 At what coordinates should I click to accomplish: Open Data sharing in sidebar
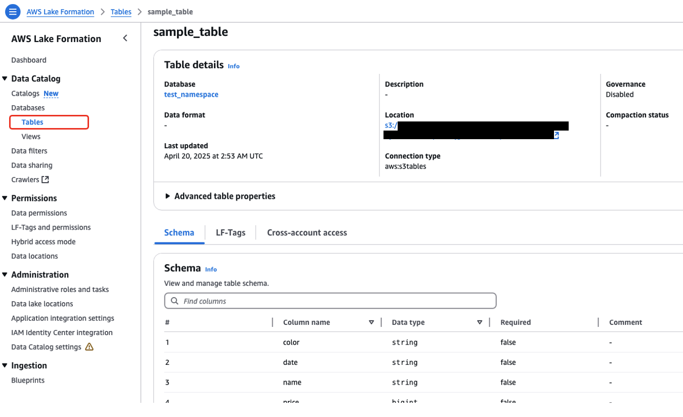[32, 165]
